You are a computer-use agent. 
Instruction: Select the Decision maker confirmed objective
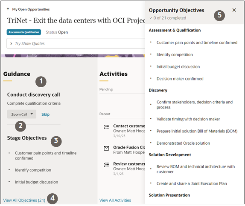tap(180, 79)
